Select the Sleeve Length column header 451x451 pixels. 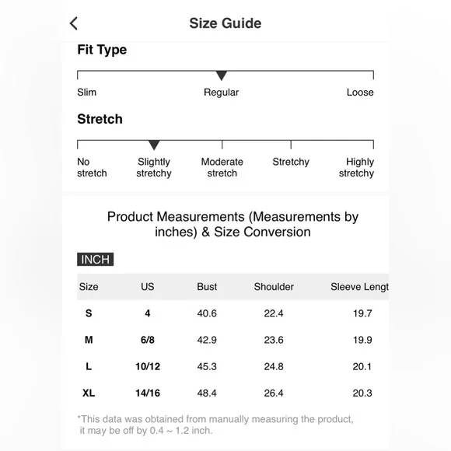[x=359, y=287]
